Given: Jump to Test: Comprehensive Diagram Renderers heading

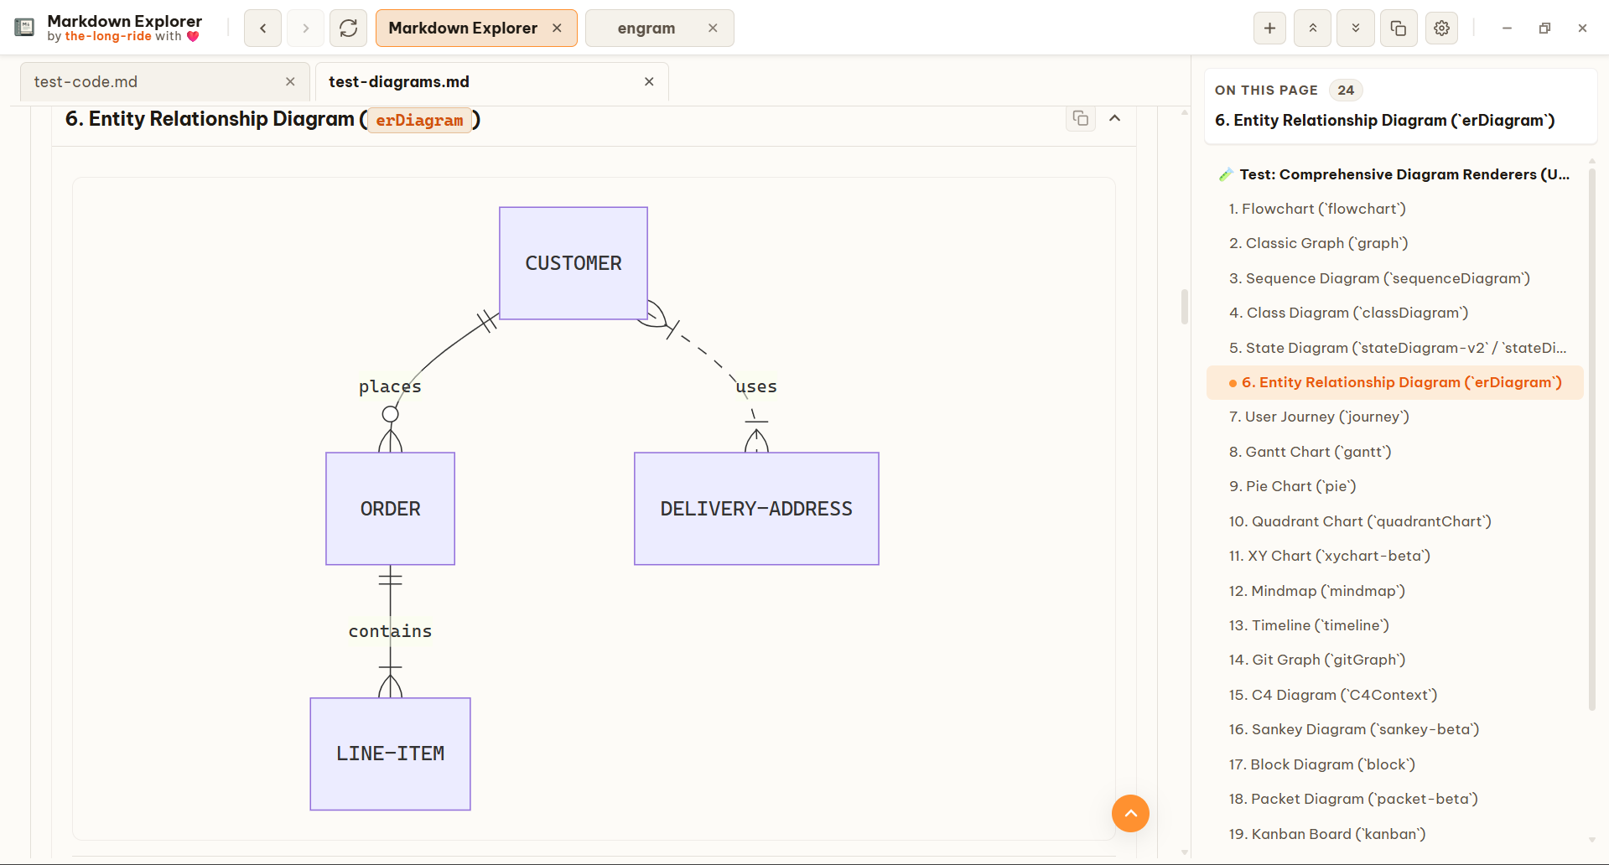Looking at the screenshot, I should 1394,174.
